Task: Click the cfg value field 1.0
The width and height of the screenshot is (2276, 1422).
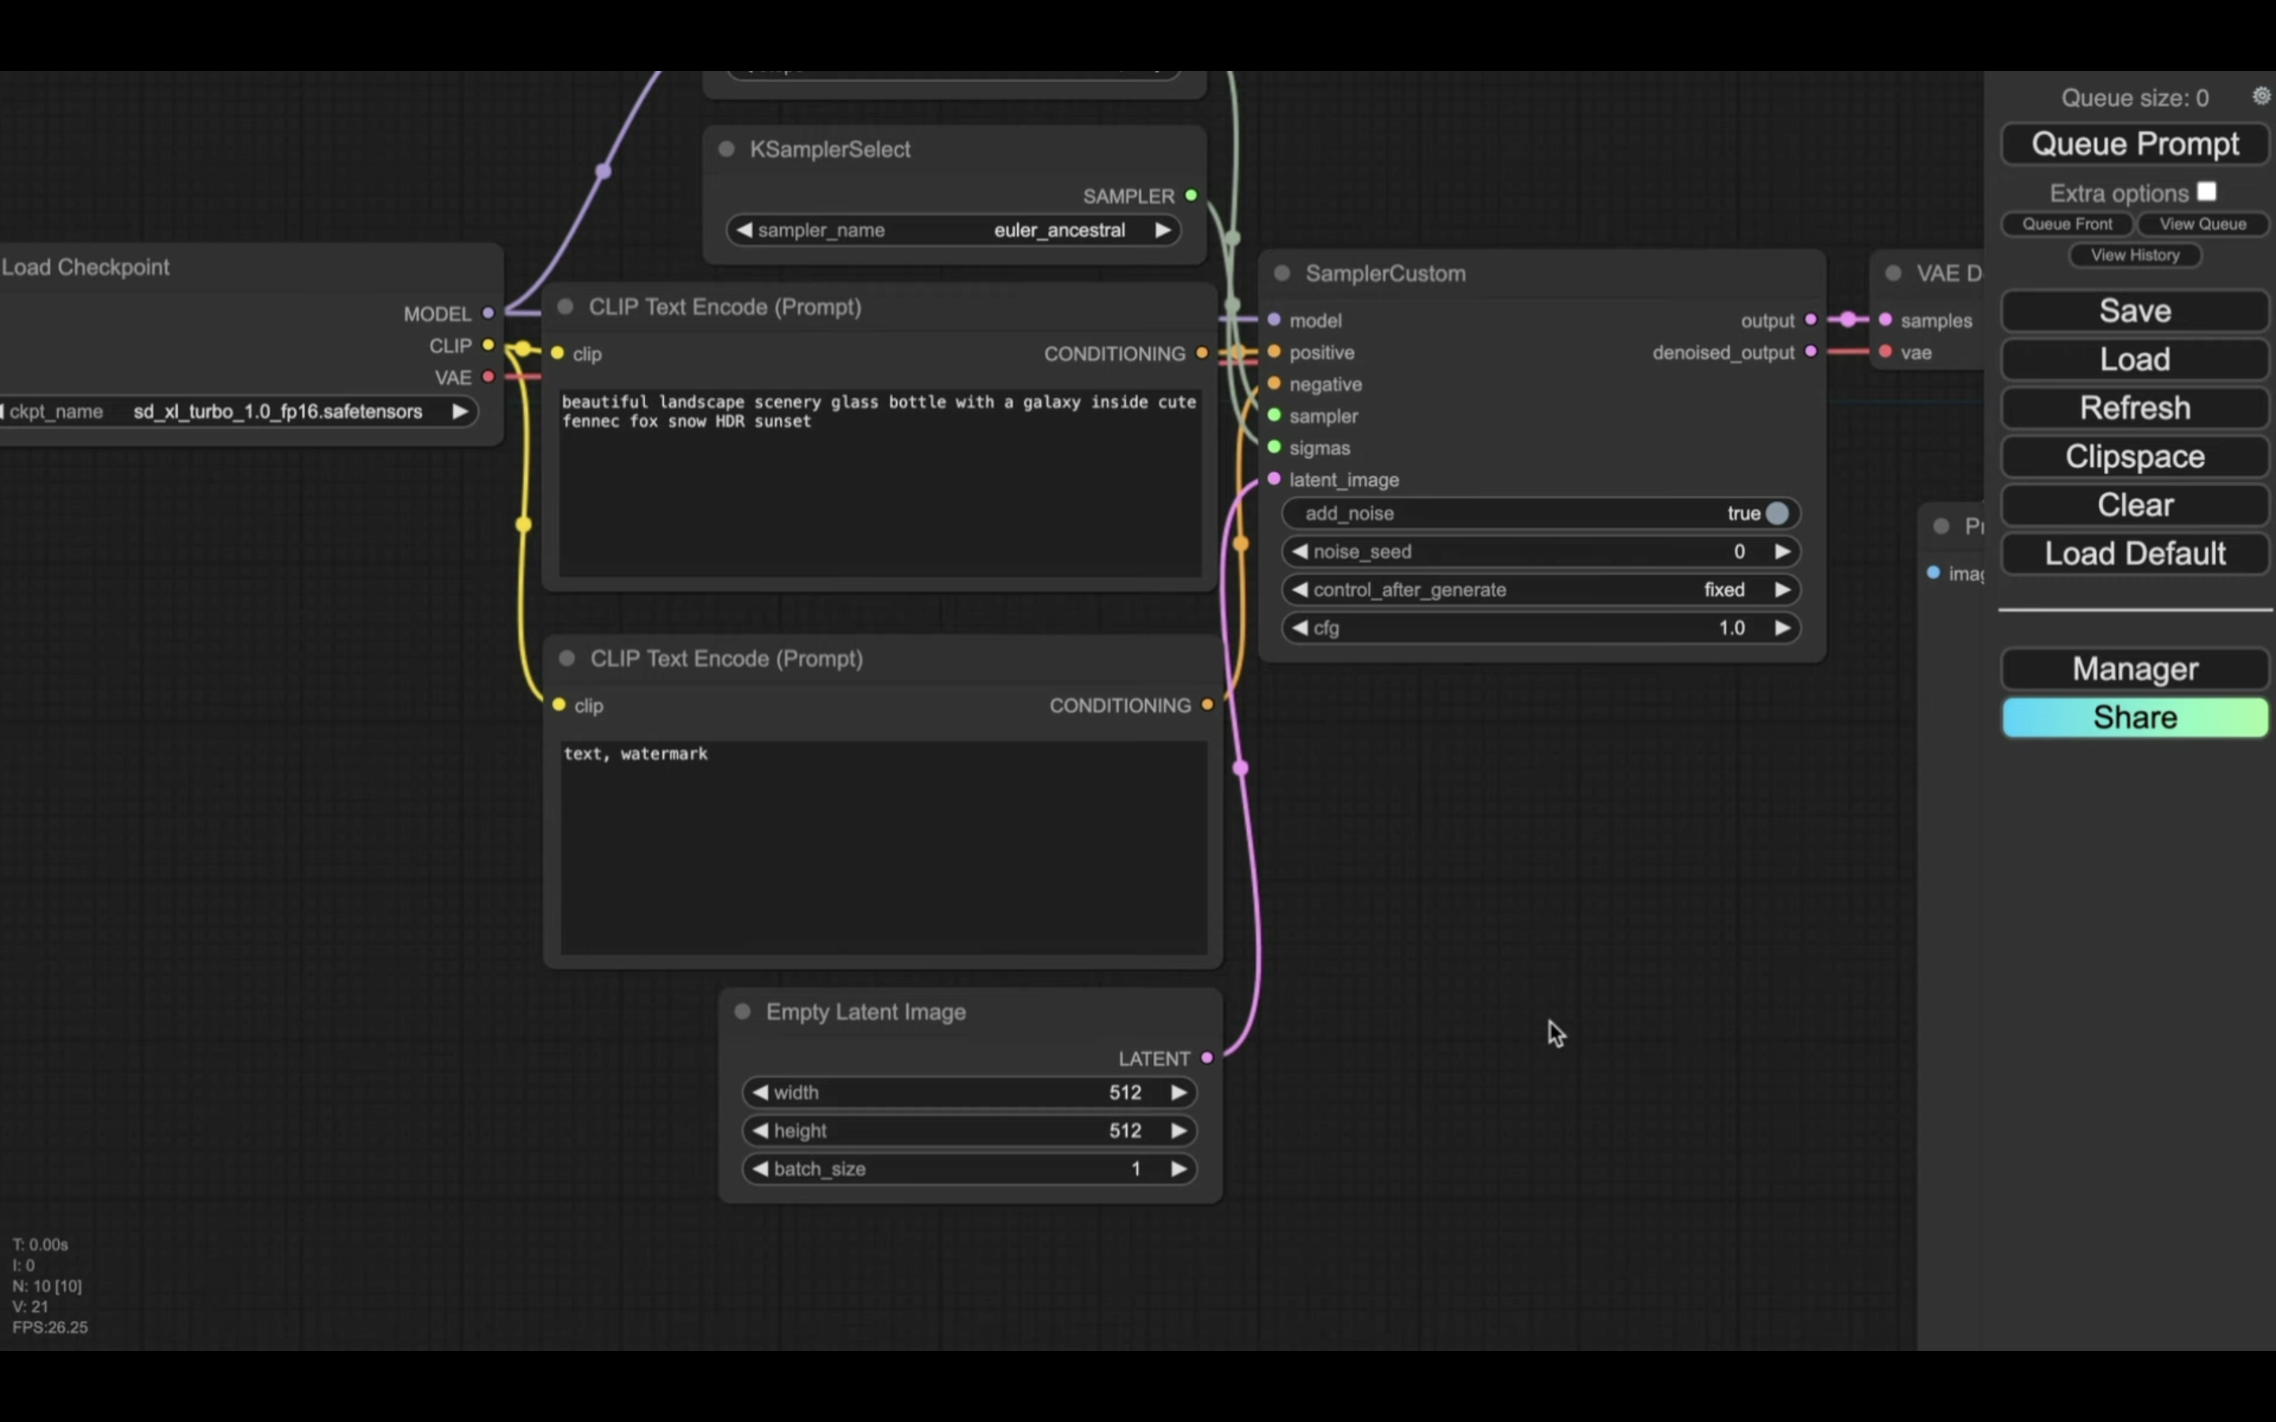Action: point(1731,628)
